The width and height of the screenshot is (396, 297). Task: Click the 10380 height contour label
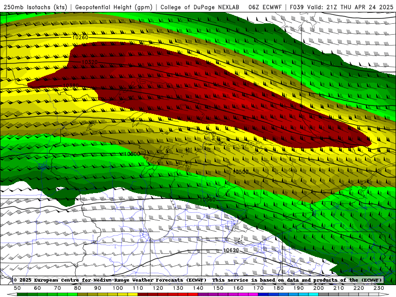point(70,86)
